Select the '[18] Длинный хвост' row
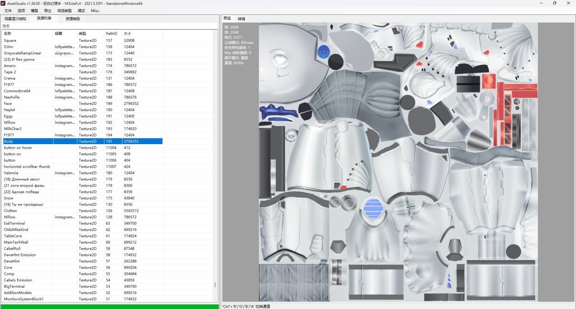 82,179
